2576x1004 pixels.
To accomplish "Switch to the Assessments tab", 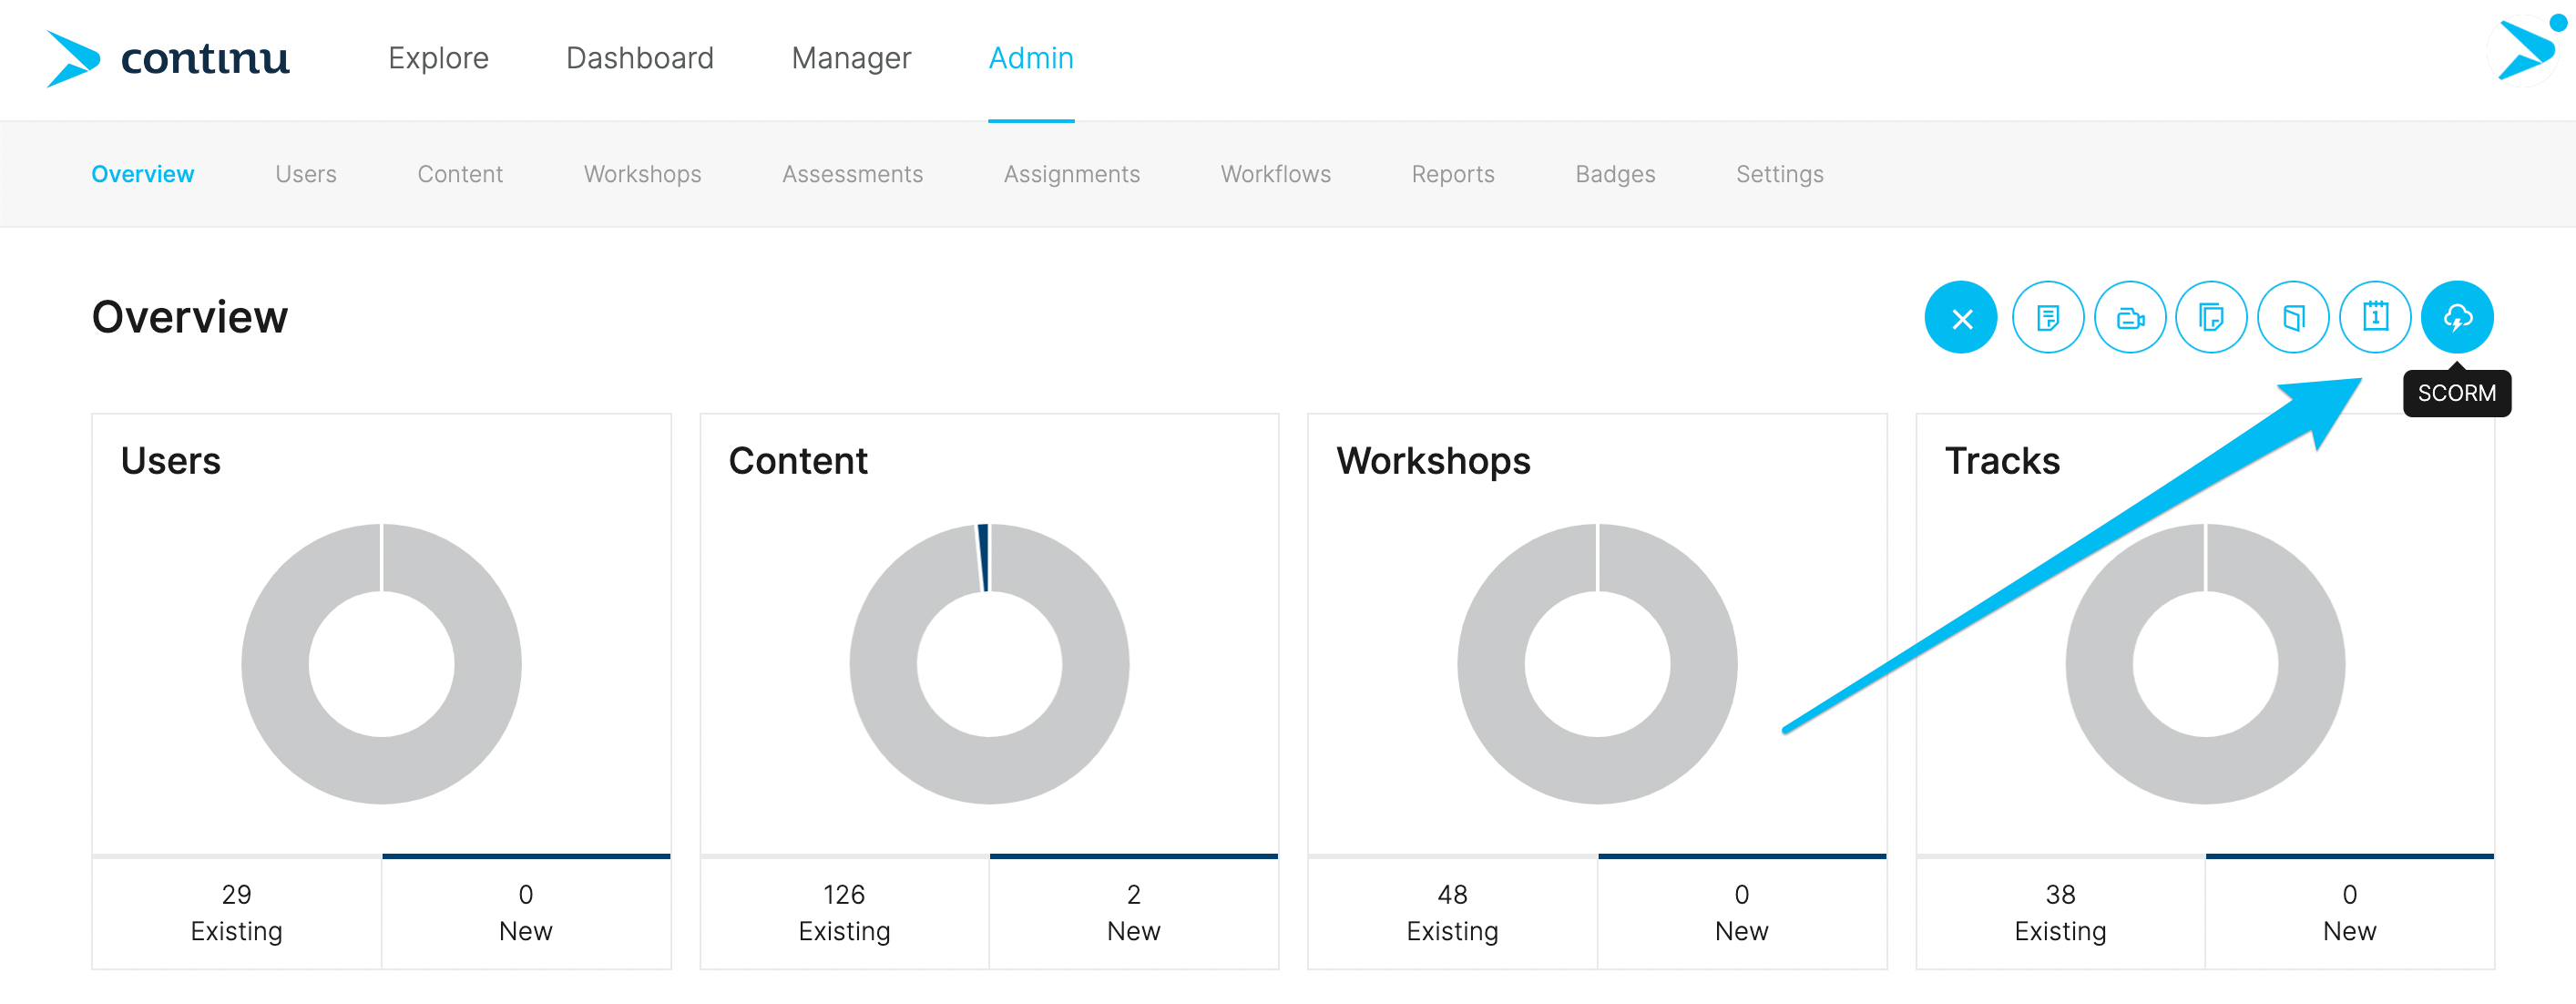I will click(x=851, y=173).
